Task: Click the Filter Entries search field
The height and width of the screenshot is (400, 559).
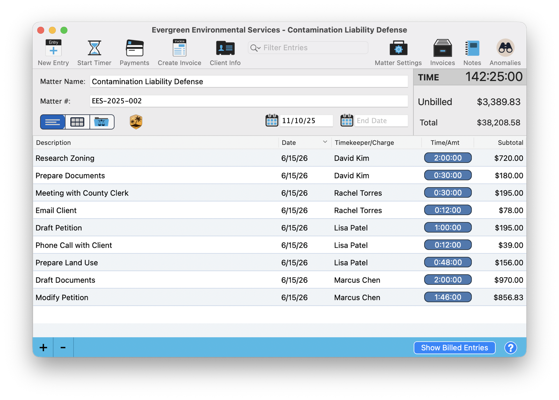Action: tap(308, 48)
